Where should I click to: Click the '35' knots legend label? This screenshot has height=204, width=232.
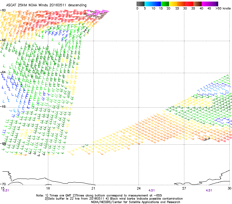point(193,8)
